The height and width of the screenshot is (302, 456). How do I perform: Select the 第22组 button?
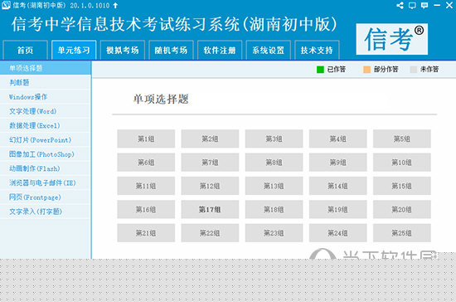click(210, 233)
